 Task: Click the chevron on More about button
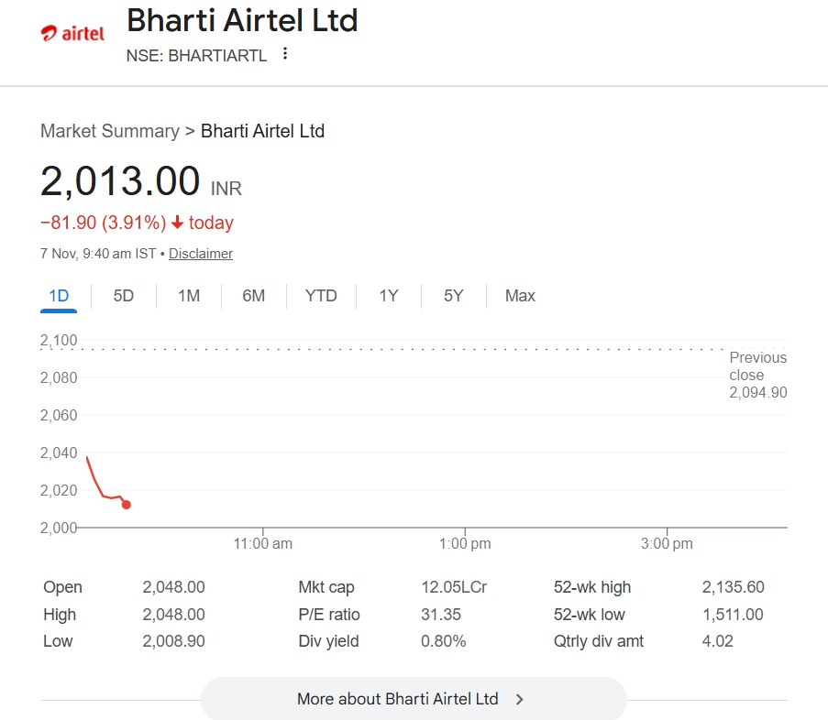tap(520, 699)
